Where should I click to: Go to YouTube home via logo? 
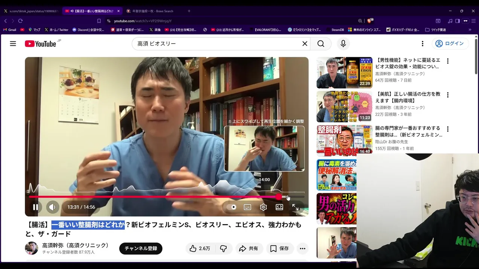pyautogui.click(x=40, y=44)
